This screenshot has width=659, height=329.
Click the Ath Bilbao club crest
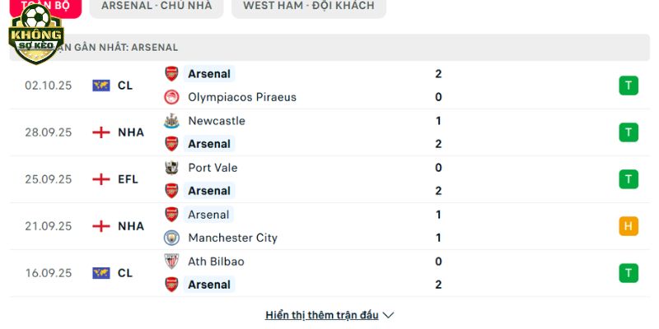tap(171, 262)
